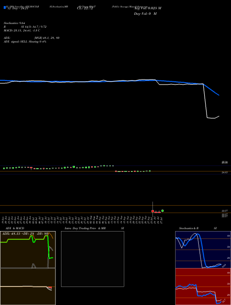Click the blue stochastics line in navy panel
Viewport: 231px width, 305px height.
202,251
